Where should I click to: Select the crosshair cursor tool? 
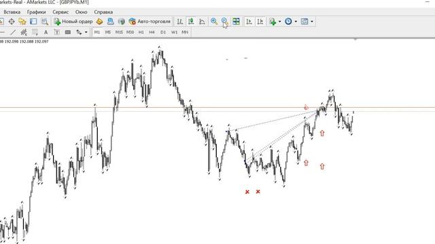click(12, 21)
